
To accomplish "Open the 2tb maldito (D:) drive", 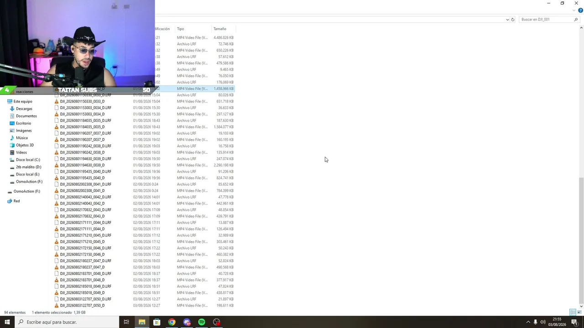I will 29,167.
